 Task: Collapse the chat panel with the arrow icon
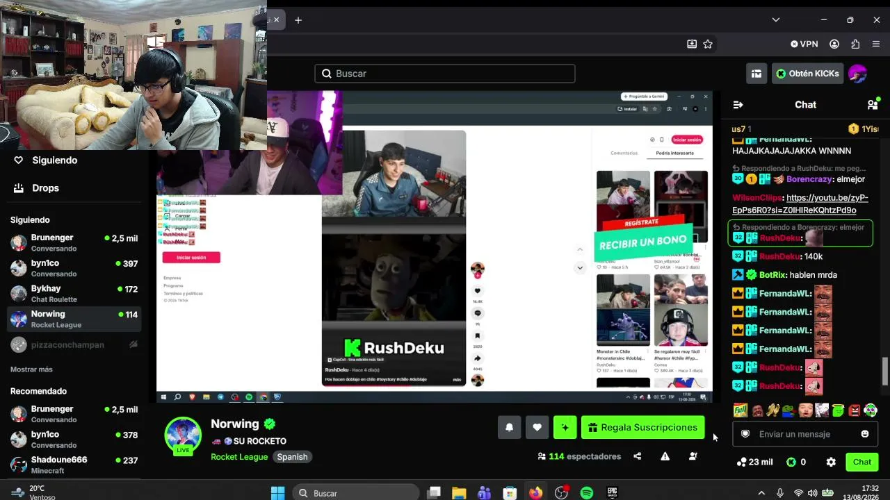(x=738, y=105)
